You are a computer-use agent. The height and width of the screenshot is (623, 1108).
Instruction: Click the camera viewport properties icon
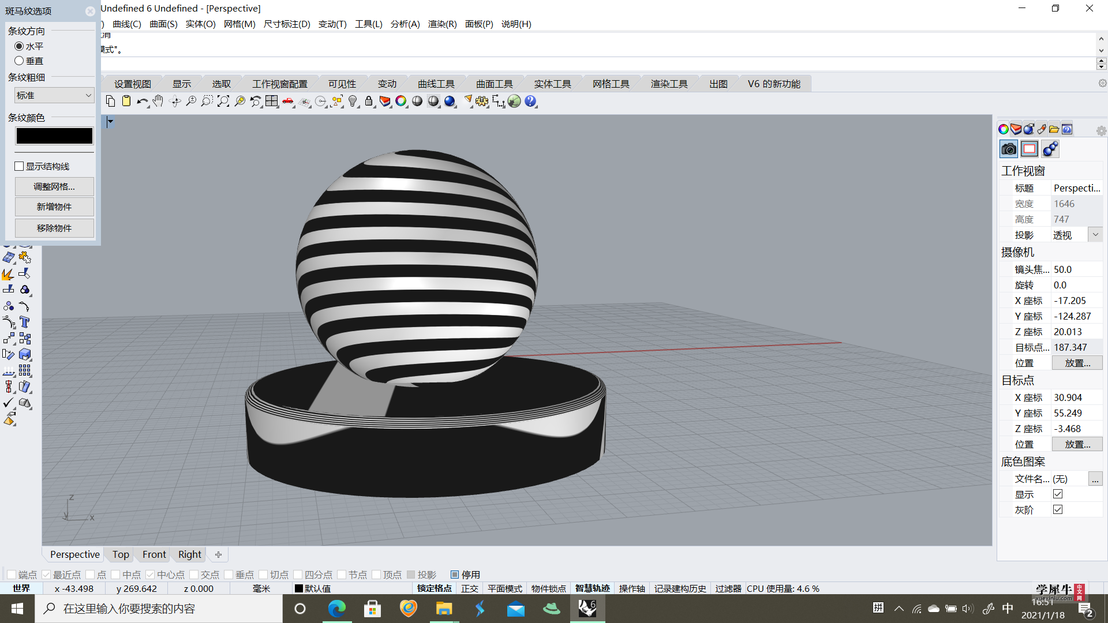(x=1009, y=149)
